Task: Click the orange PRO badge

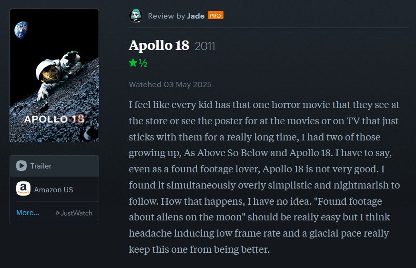Action: 215,15
